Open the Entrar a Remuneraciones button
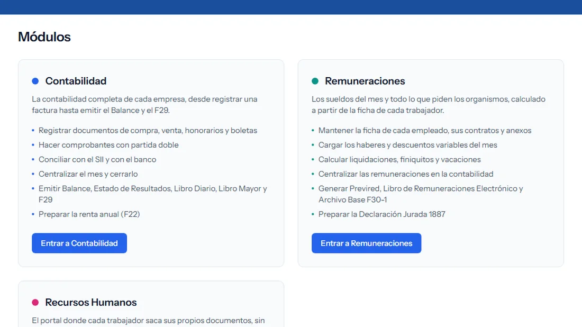The height and width of the screenshot is (327, 582). point(366,243)
